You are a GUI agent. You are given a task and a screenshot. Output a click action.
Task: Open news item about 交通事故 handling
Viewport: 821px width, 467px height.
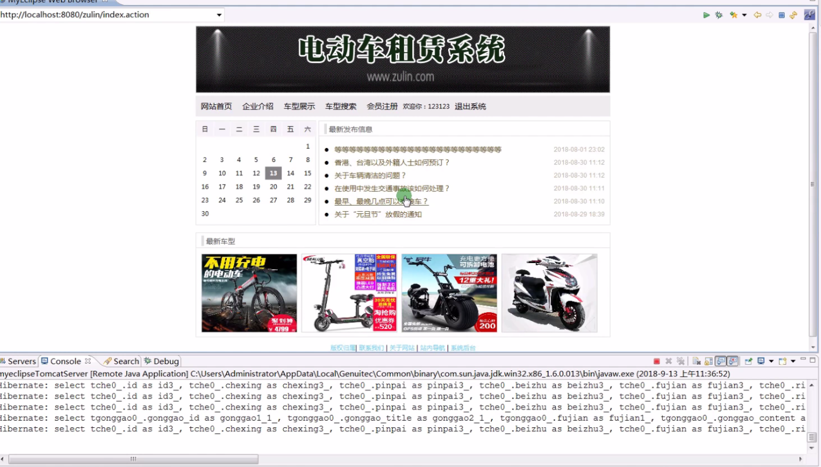click(392, 188)
